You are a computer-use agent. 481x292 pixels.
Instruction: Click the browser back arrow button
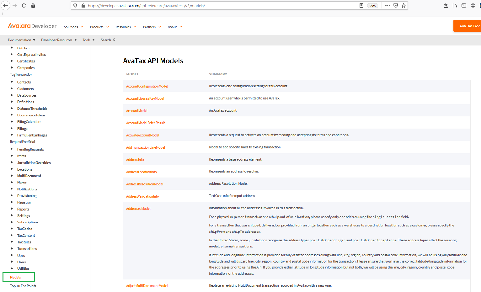point(5,5)
